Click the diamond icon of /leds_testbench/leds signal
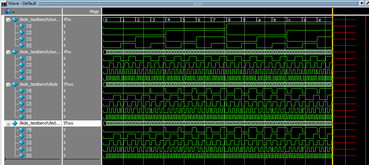 tap(15, 84)
